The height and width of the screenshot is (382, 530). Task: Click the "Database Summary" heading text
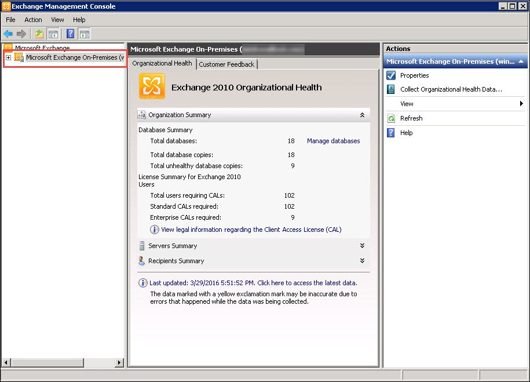coord(165,130)
